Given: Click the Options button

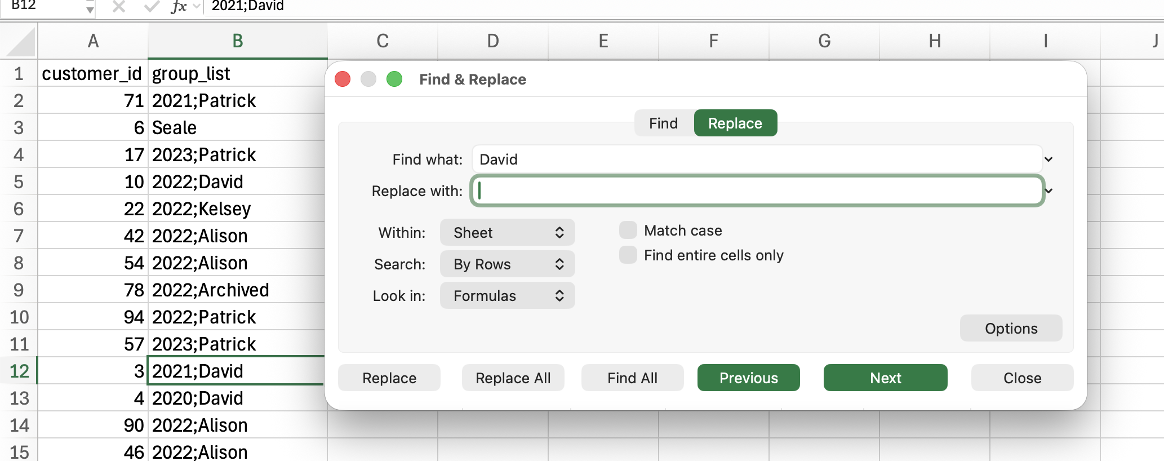Looking at the screenshot, I should [x=1011, y=329].
